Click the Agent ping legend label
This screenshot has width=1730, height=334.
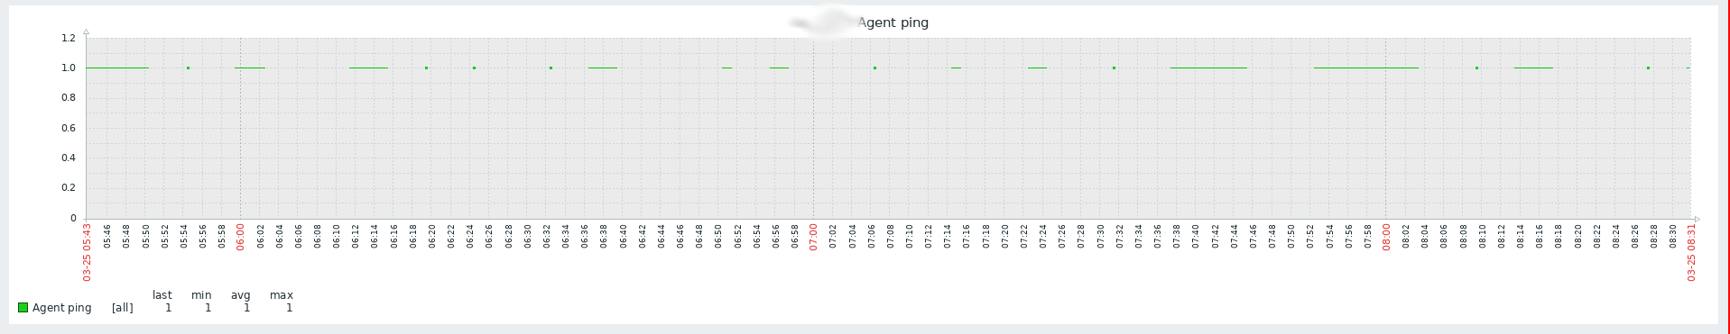click(x=62, y=308)
